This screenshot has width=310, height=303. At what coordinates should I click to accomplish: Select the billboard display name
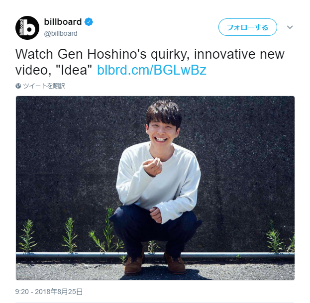tap(63, 22)
